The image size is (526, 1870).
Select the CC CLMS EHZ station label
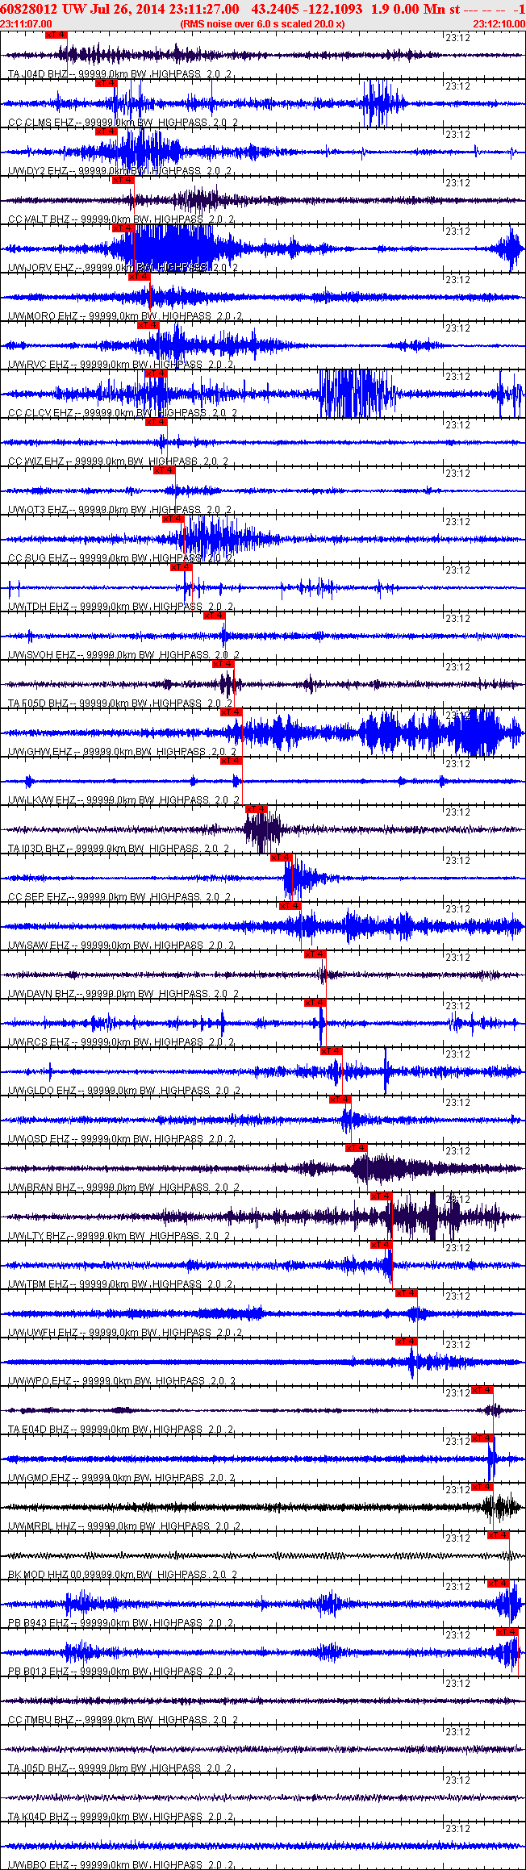tap(40, 123)
